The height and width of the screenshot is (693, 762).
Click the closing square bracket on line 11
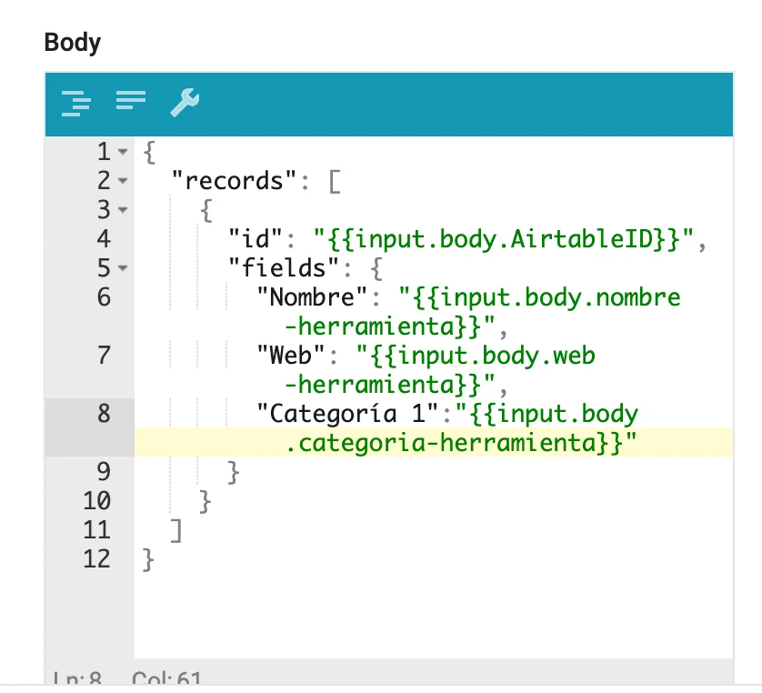point(176,529)
